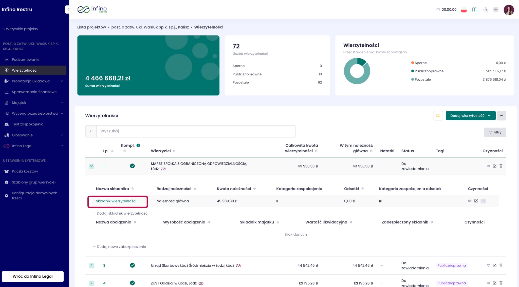Open more options for Składnik wierzytelności row
Image resolution: width=519 pixels, height=287 pixels.
point(483,201)
